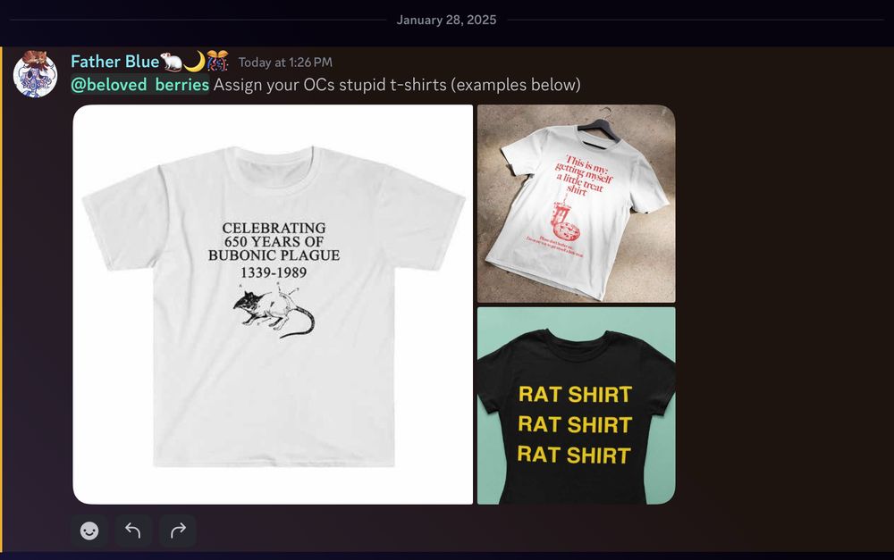This screenshot has width=894, height=560.
Task: Open the RAT SHIRT image
Action: [x=577, y=405]
